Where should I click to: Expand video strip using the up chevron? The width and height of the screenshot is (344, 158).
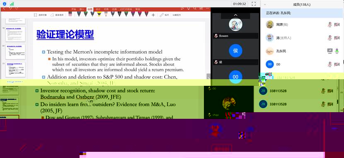pyautogui.click(x=235, y=15)
